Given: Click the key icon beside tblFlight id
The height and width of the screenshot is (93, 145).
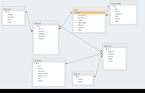Looking at the screenshot, I should (x=37, y=26).
